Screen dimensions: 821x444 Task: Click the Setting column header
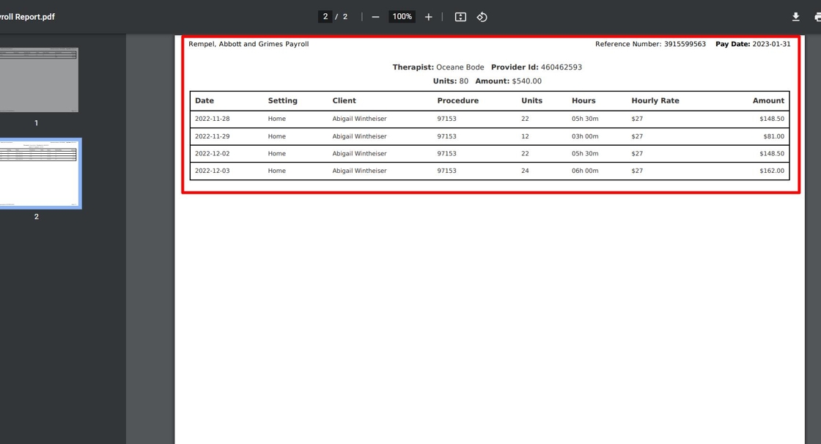(x=283, y=100)
